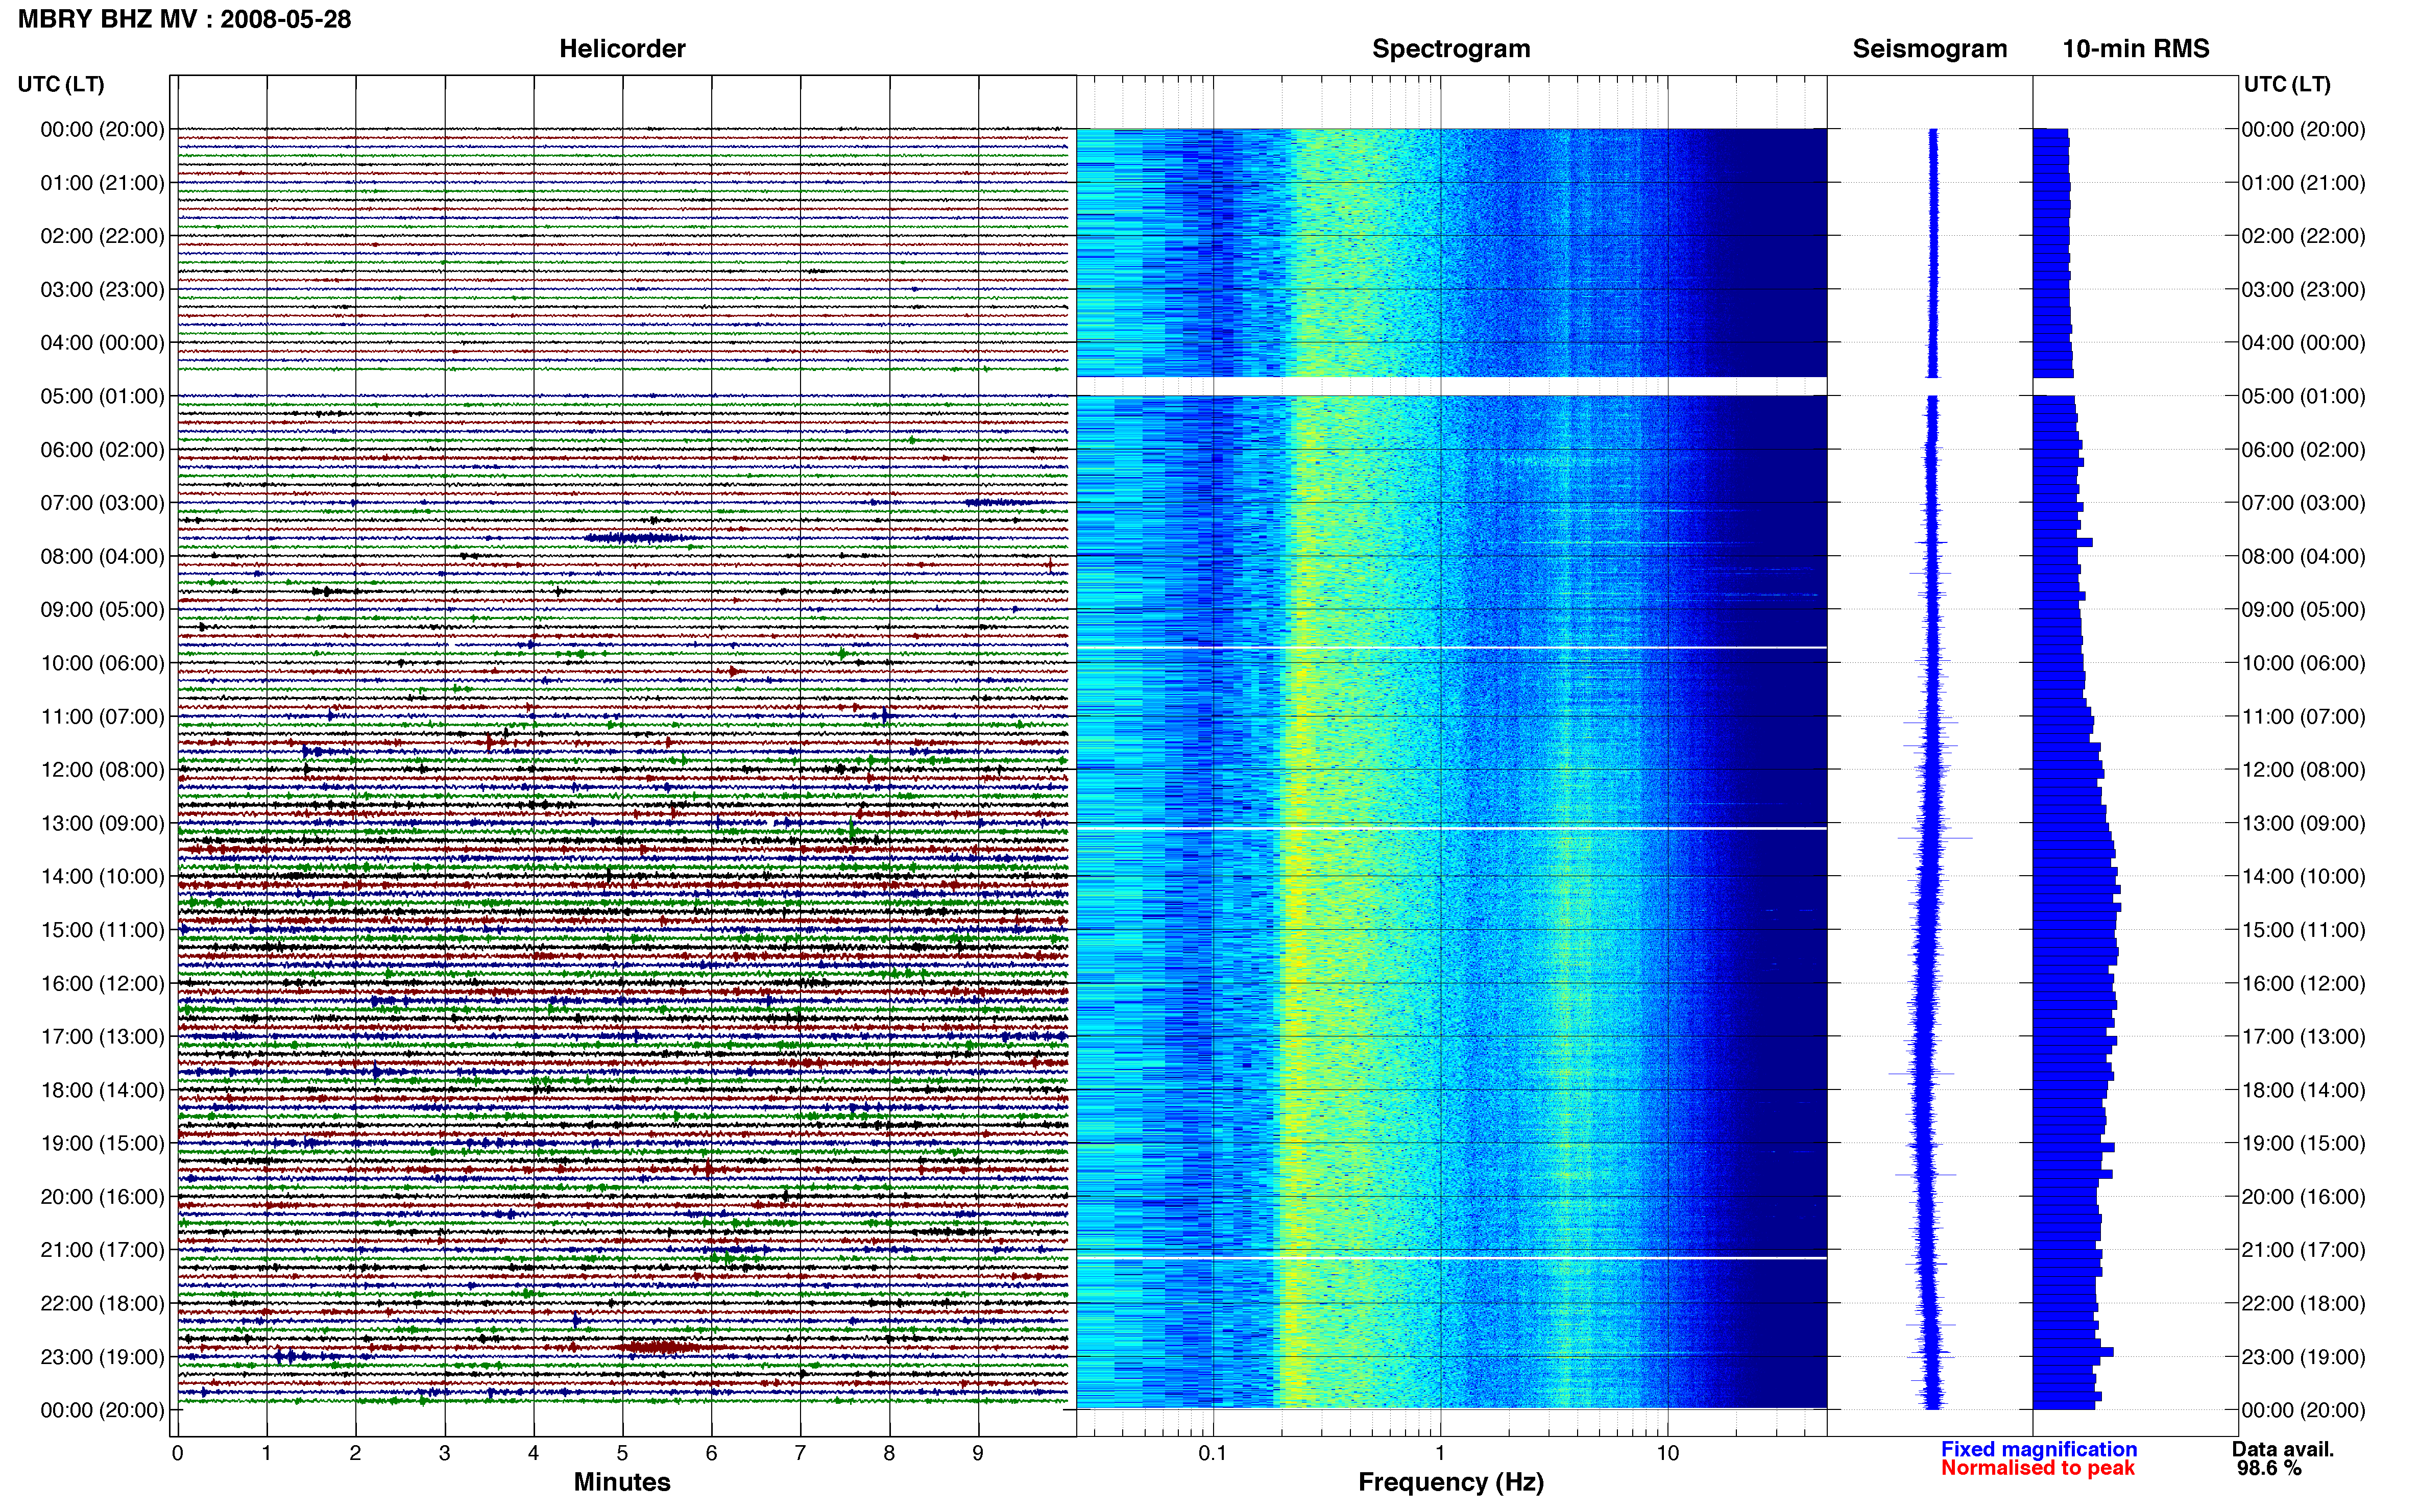This screenshot has height=1512, width=2420.
Task: Click RMS-side time label 14:00 (10:00)
Action: 2303,877
